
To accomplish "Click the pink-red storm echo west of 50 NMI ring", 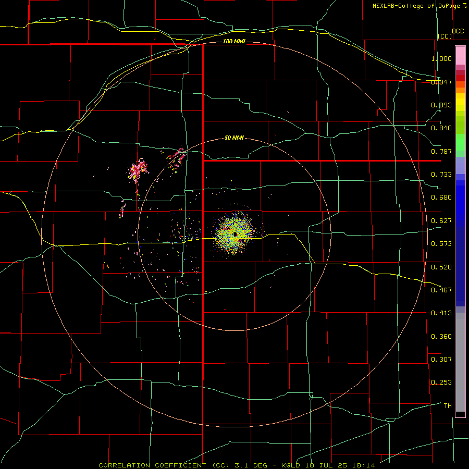I will click(x=137, y=170).
